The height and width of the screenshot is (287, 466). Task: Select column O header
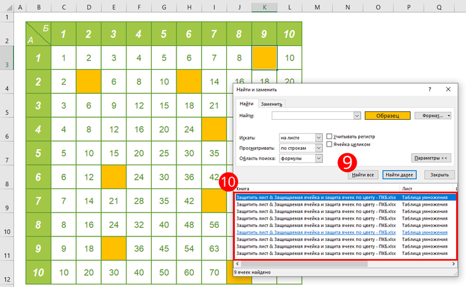coord(378,7)
